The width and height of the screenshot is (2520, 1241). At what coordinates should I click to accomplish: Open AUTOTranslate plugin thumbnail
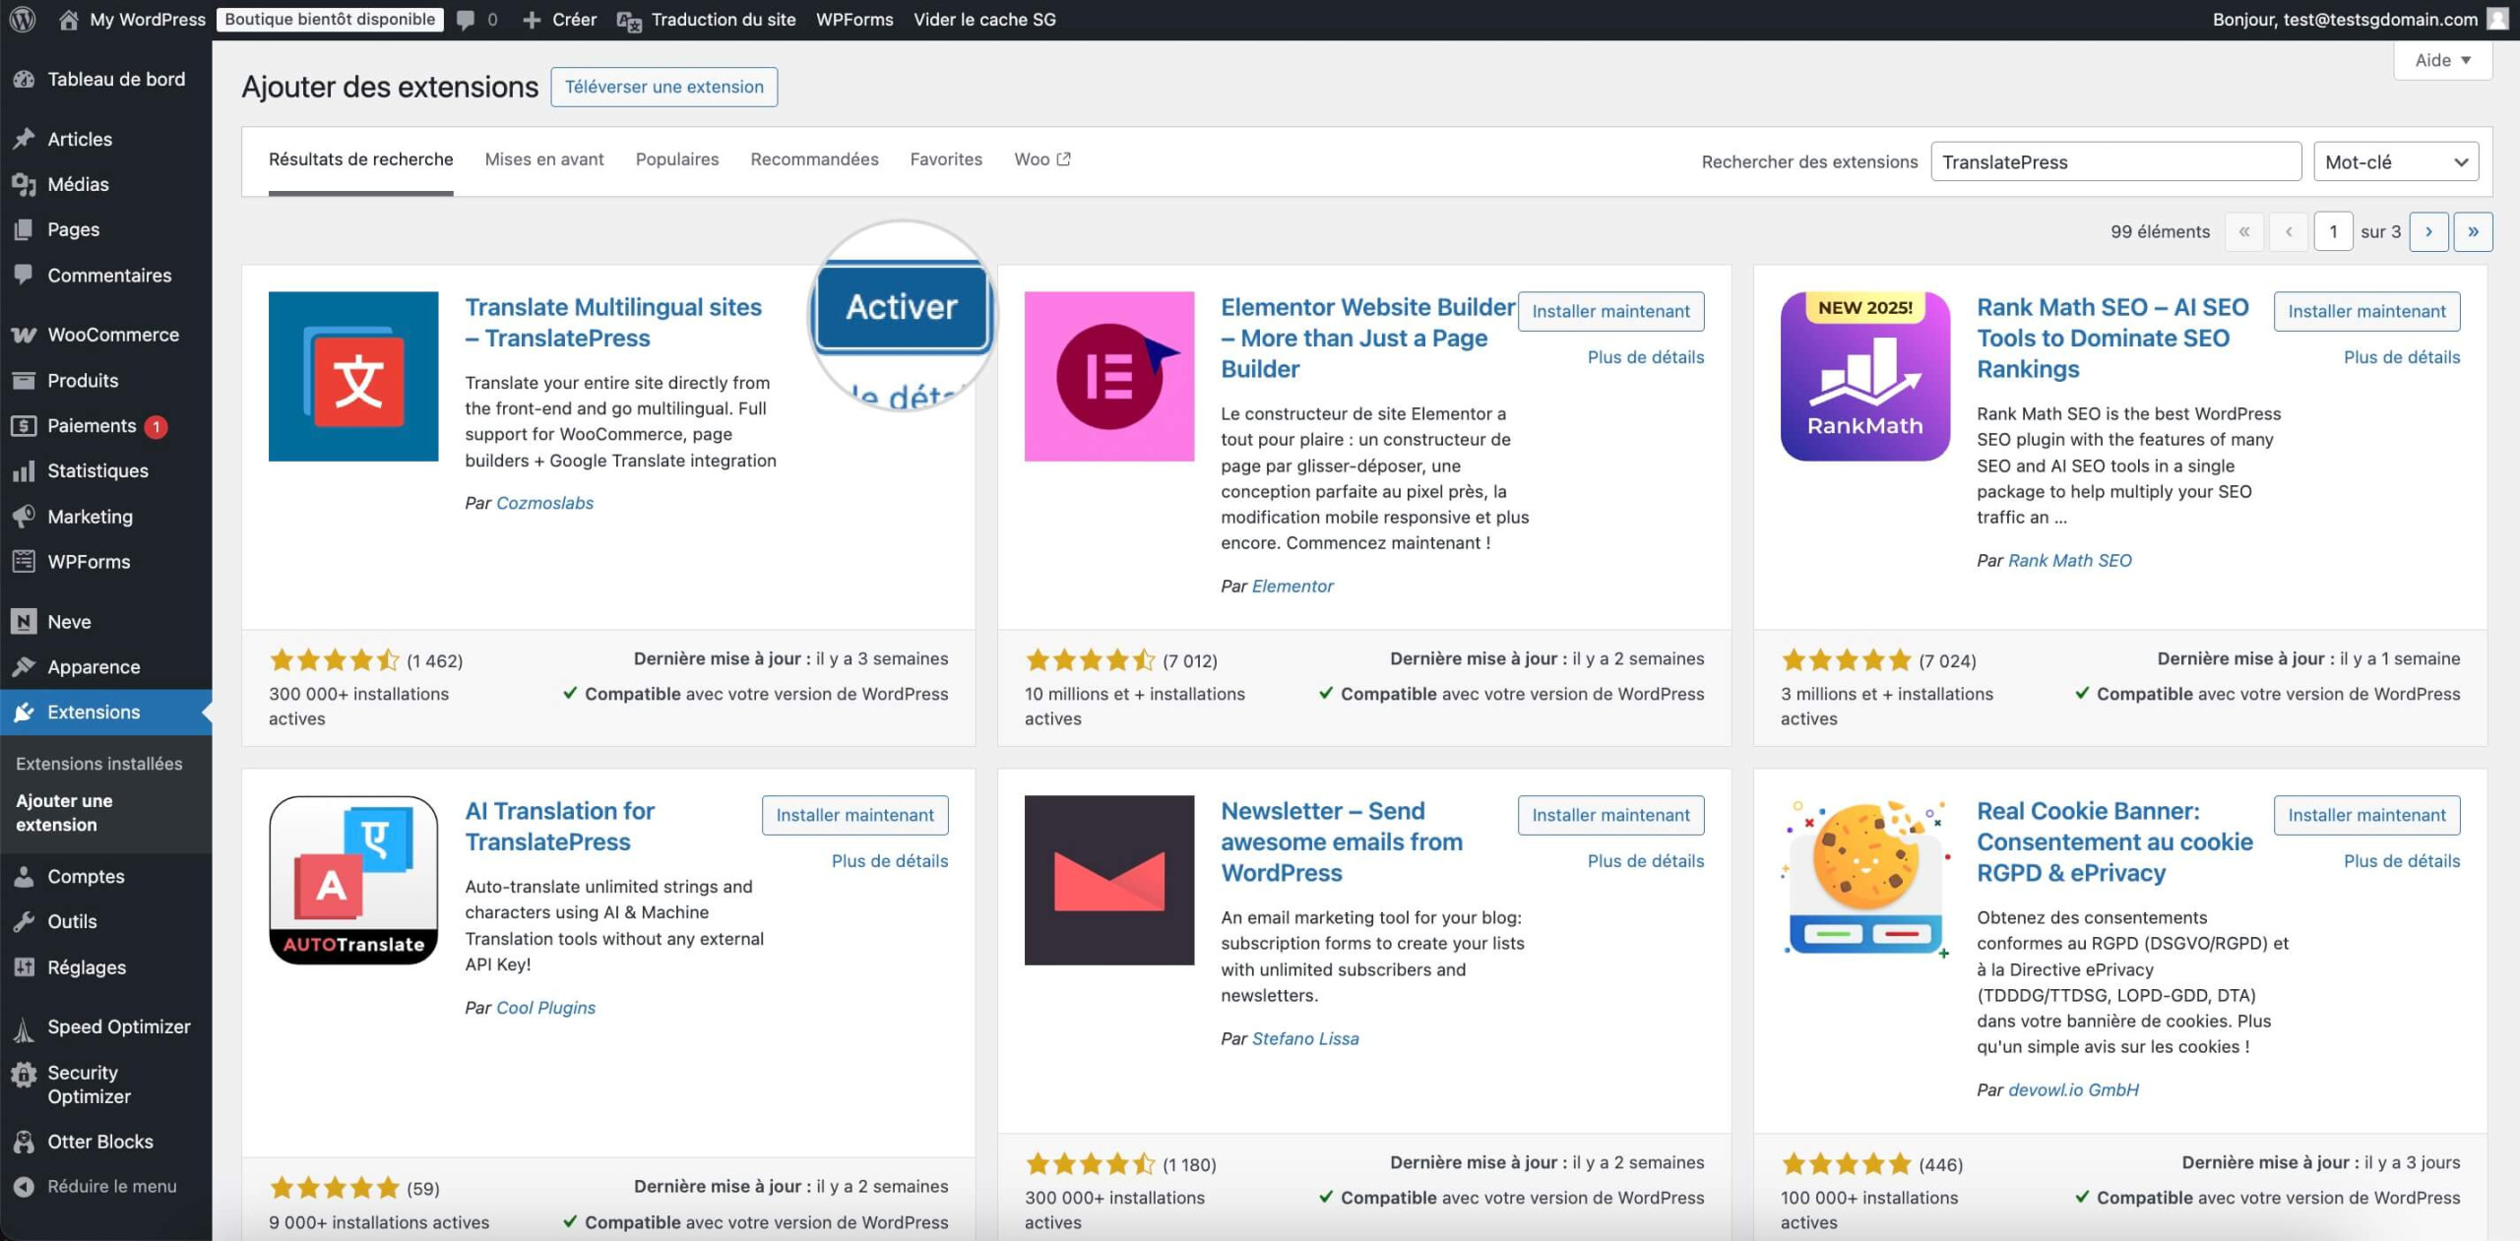(x=353, y=880)
